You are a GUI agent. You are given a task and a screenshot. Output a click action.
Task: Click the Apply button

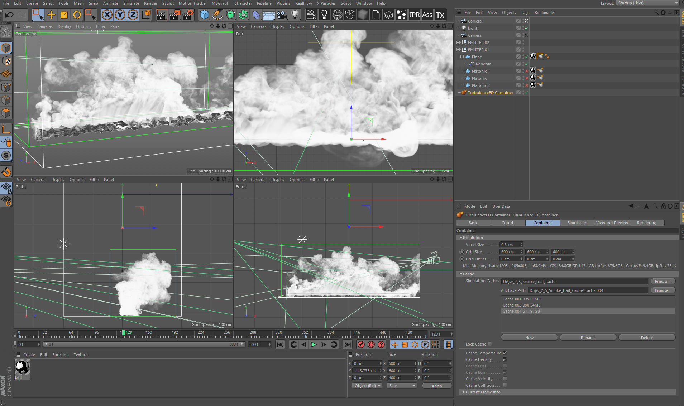tap(437, 386)
